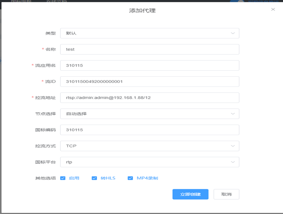This screenshot has width=283, height=214.
Task: Click the MP4录制 label text
Action: point(147,178)
